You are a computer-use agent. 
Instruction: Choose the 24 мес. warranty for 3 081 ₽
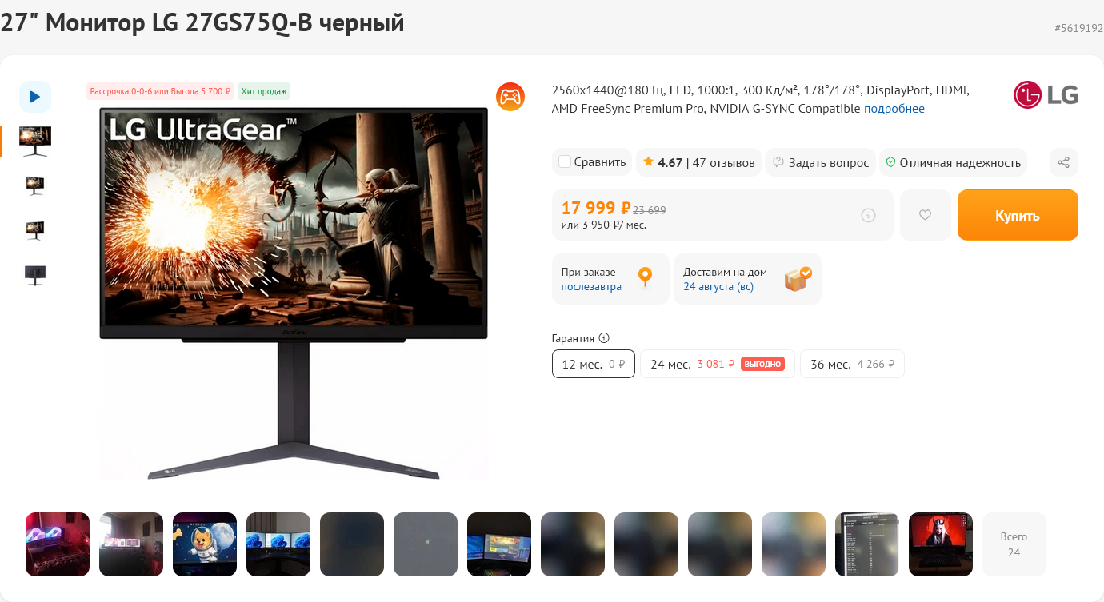coord(718,364)
